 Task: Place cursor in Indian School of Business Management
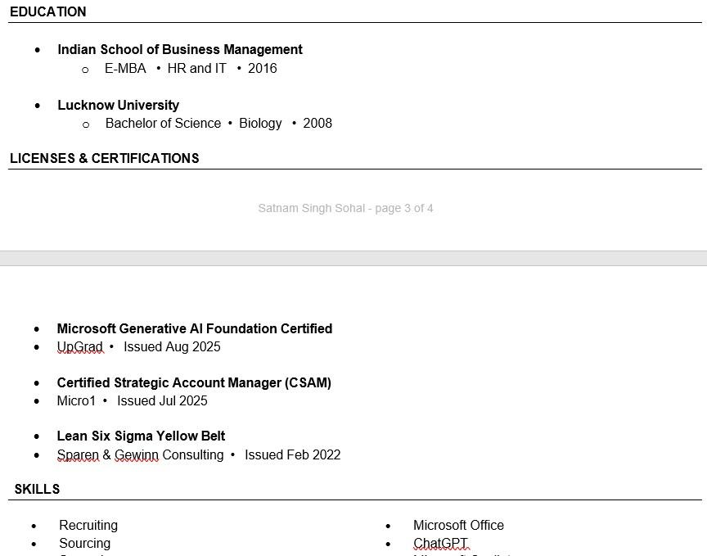pos(179,50)
